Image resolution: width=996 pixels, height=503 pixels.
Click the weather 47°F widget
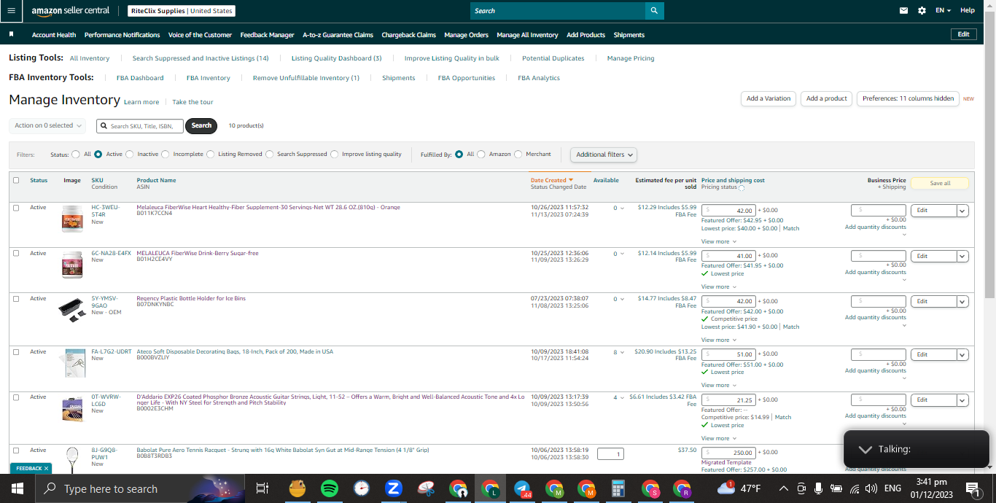739,488
